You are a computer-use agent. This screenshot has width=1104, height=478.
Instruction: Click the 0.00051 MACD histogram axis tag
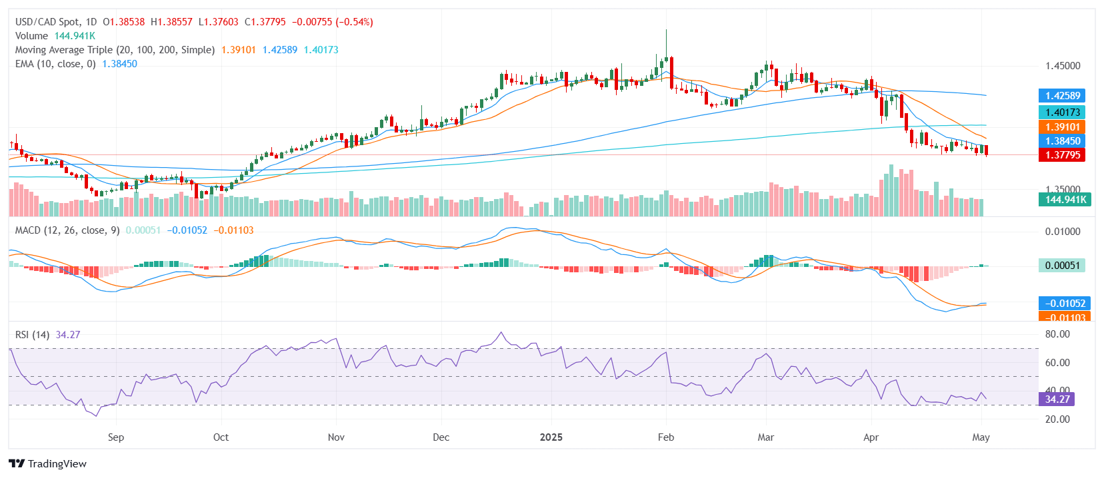point(1062,266)
